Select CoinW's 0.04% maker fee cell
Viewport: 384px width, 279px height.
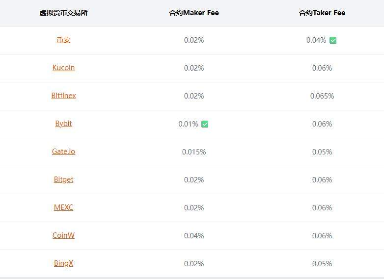tap(194, 236)
